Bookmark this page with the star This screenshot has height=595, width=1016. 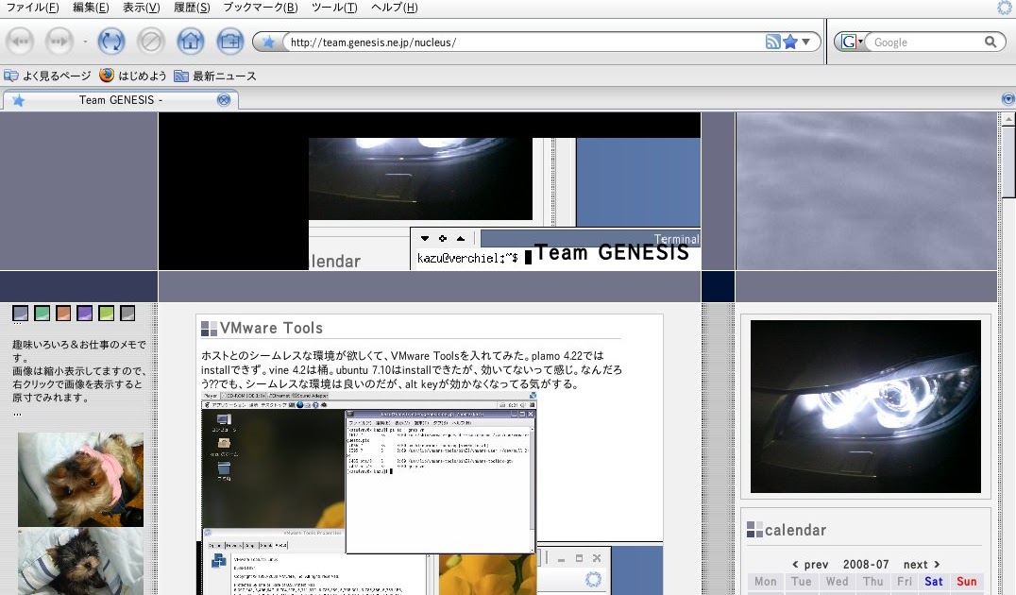coord(790,42)
